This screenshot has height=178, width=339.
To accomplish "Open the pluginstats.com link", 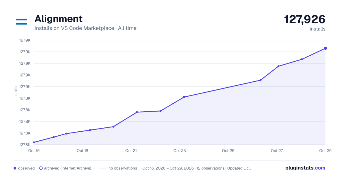I will point(305,168).
